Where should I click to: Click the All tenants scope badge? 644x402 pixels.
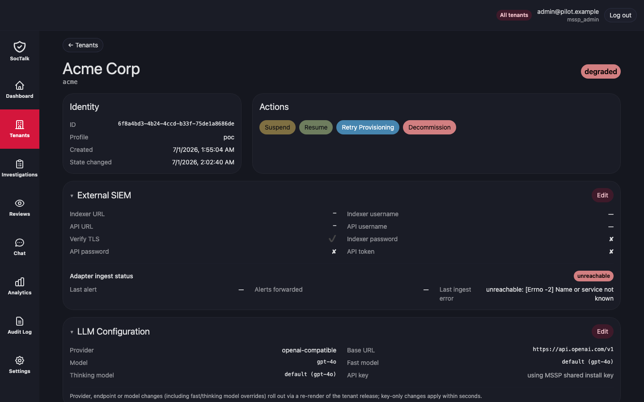point(514,15)
